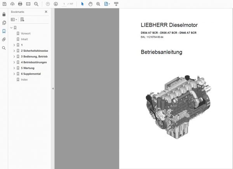
Task: Click the D934 A7 SCR model line
Action: (x=169, y=33)
